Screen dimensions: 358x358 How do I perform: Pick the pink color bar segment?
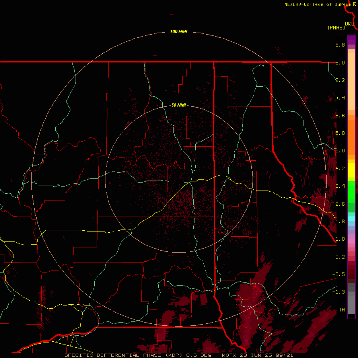point(351,241)
